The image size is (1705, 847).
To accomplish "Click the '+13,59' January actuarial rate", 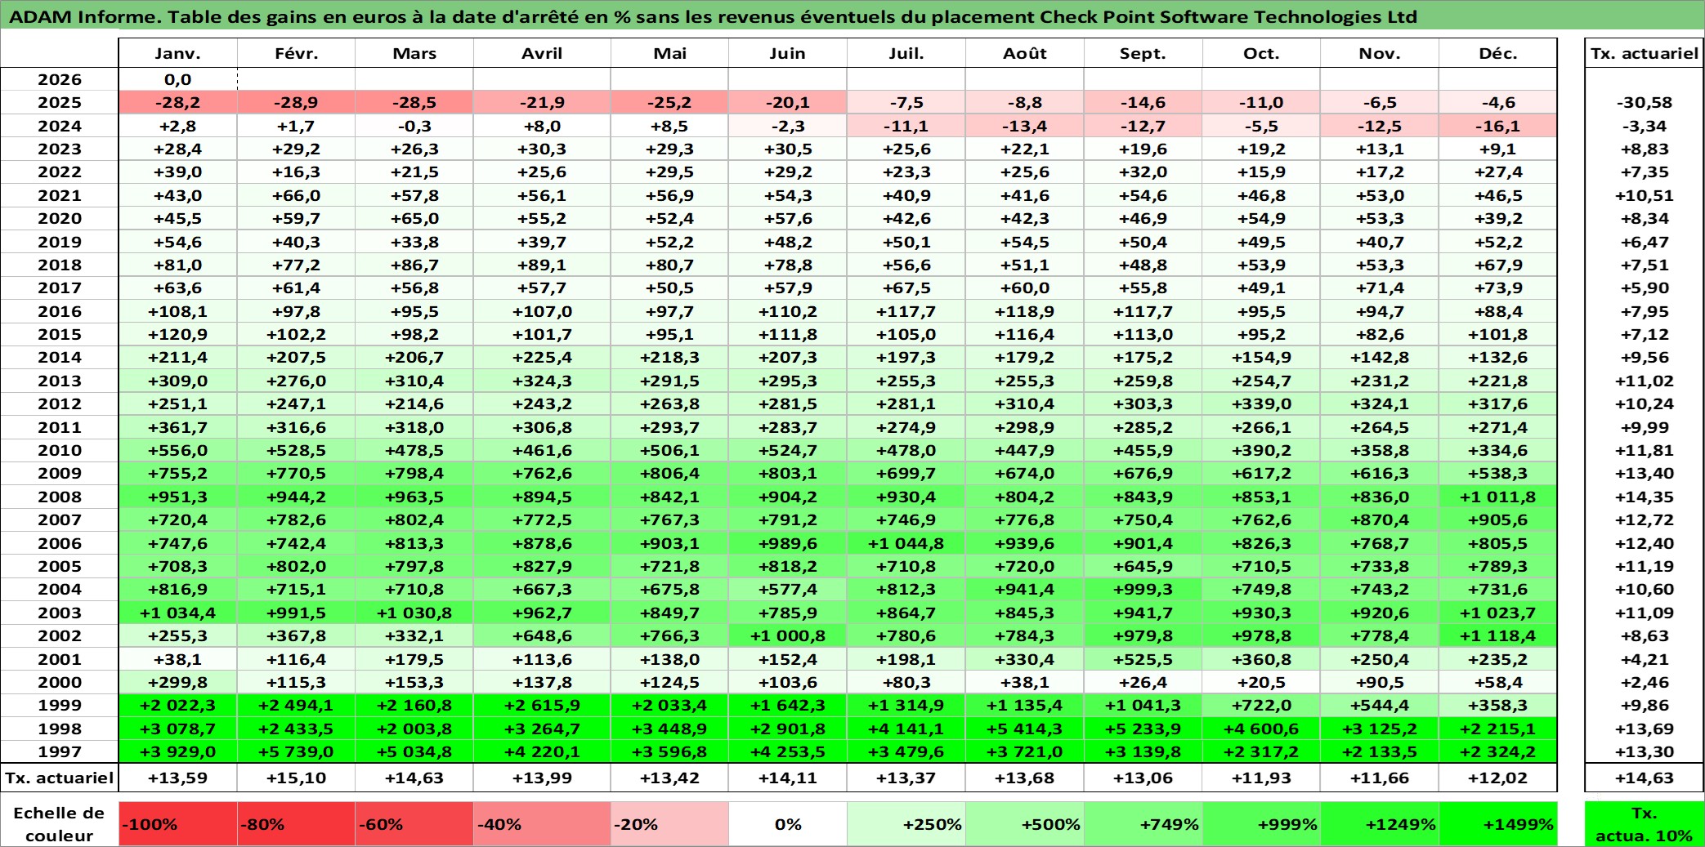I will (x=178, y=778).
